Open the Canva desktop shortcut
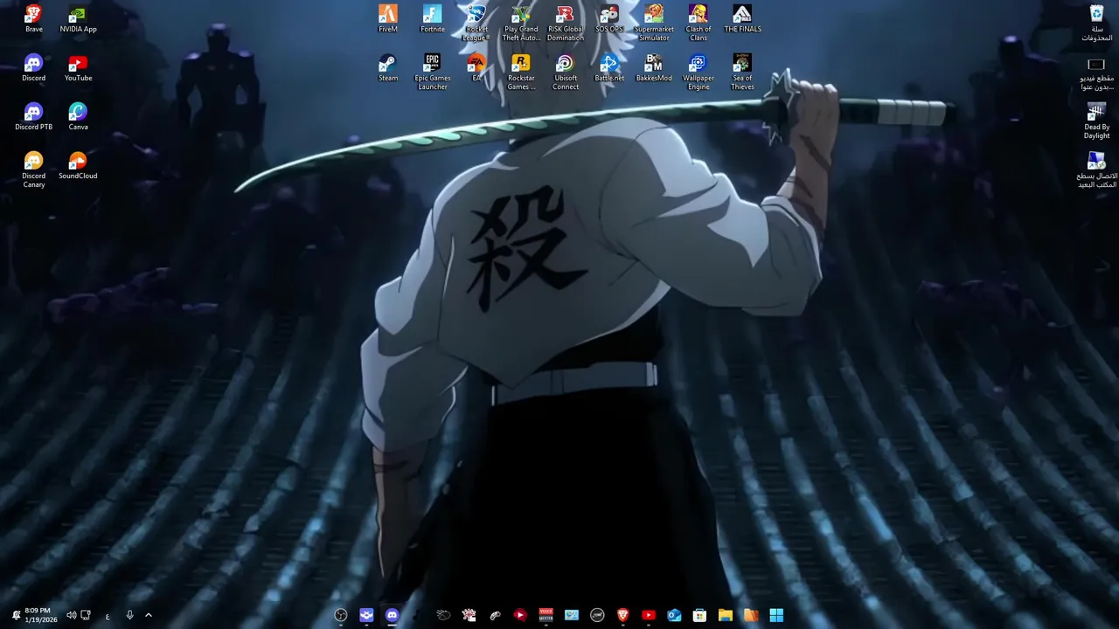Viewport: 1119px width, 629px height. 78,117
